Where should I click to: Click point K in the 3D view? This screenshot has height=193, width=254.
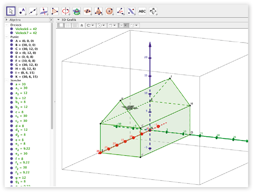click(121, 100)
